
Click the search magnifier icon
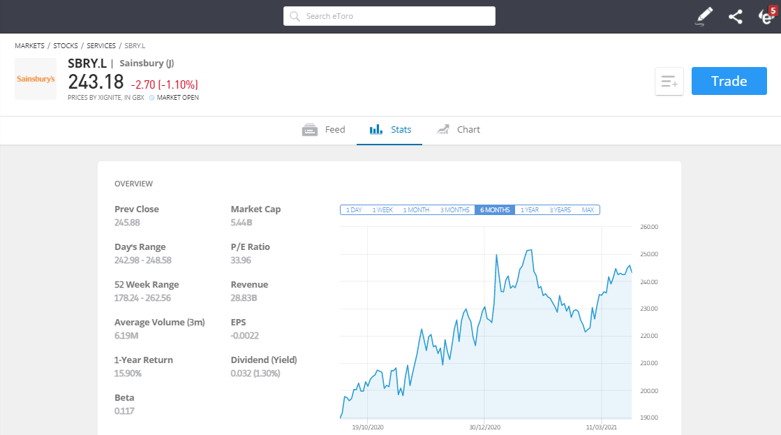[x=295, y=17]
